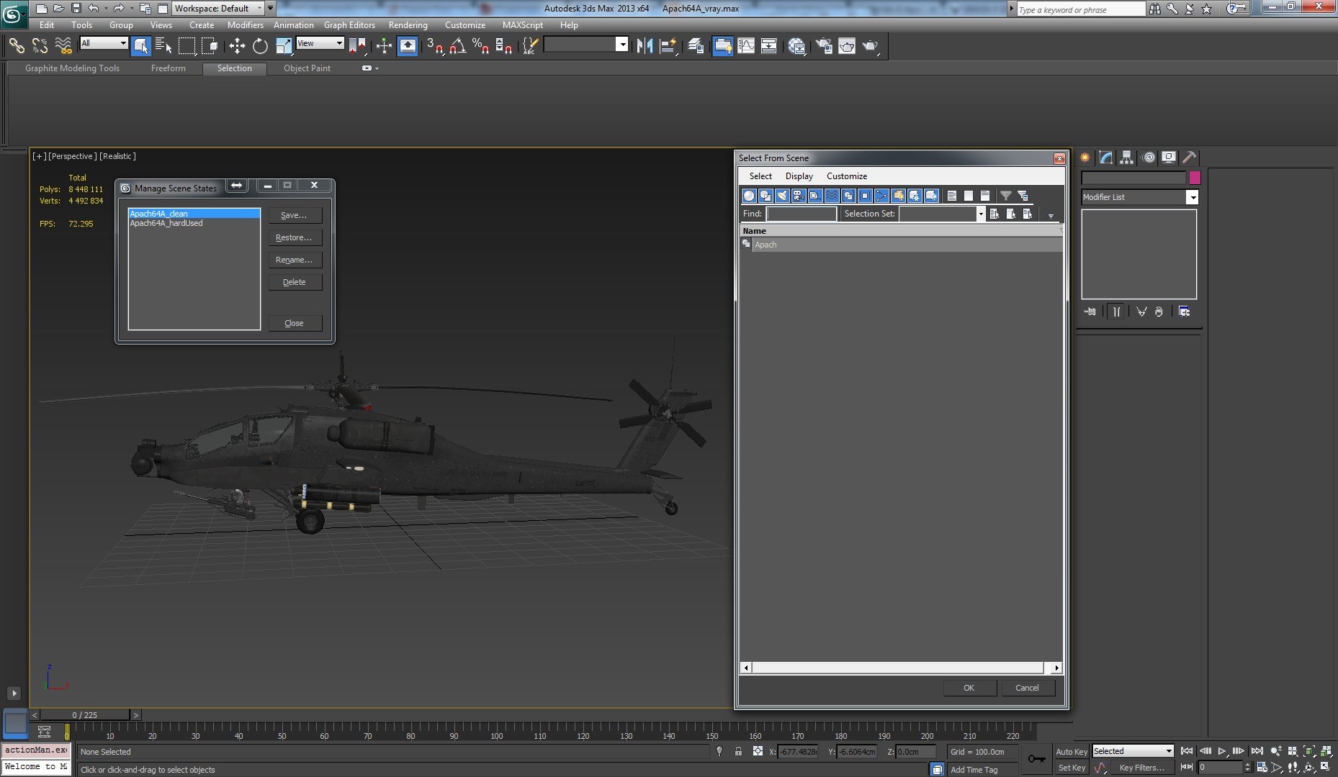The image size is (1338, 777).
Task: Switch to the Hierarchy command panel
Action: [x=1127, y=158]
